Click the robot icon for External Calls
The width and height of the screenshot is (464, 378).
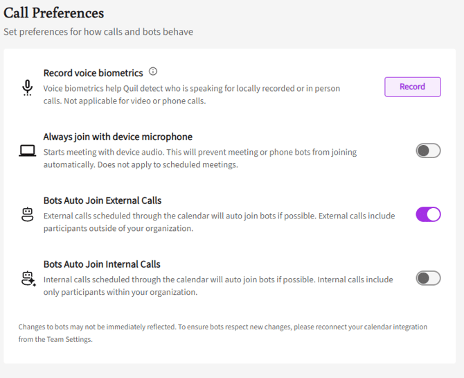[x=27, y=214]
